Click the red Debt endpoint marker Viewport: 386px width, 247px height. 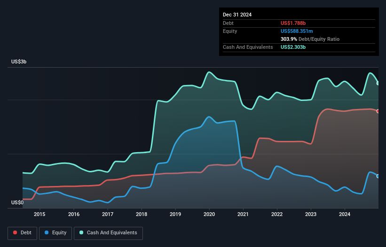tap(378, 111)
